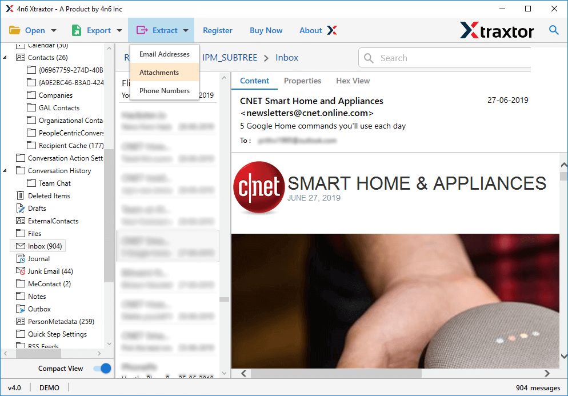The image size is (568, 396).
Task: Click the ExternalContacts card icon
Action: click(21, 221)
